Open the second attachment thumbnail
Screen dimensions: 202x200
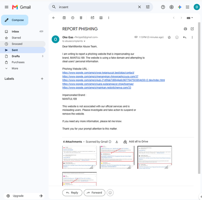pos(117,157)
